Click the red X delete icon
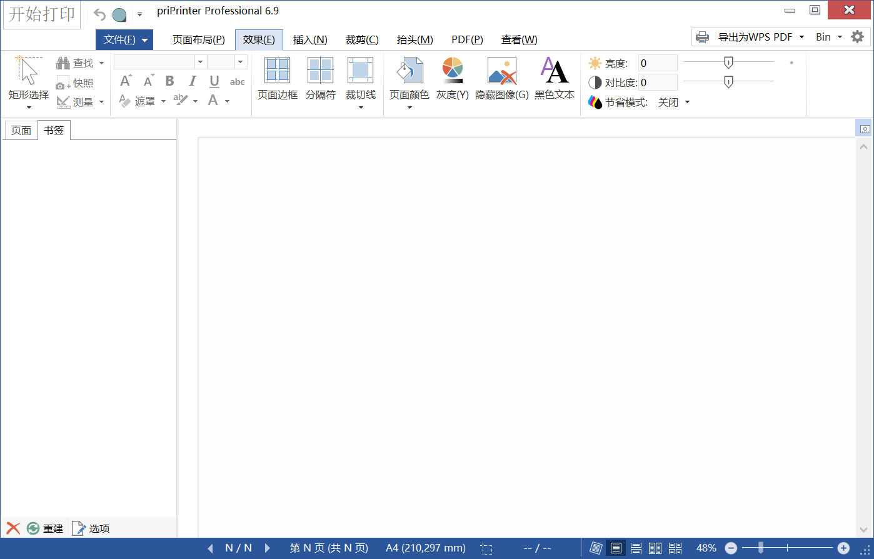The height and width of the screenshot is (559, 874). click(x=13, y=528)
